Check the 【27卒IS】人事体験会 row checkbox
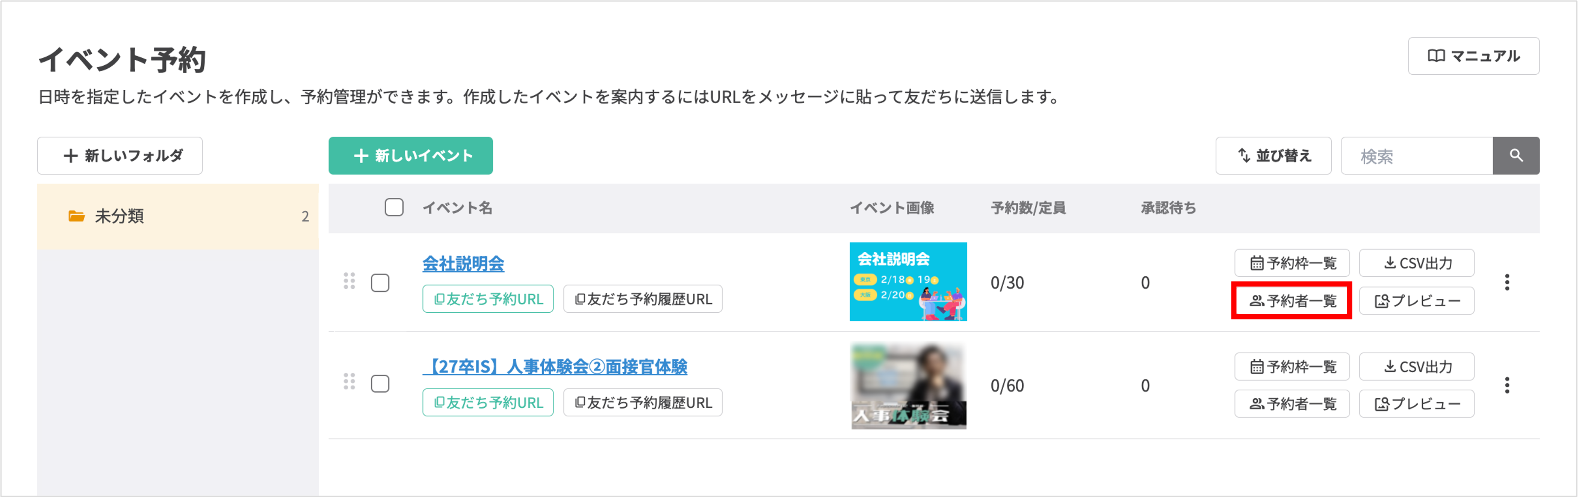The image size is (1579, 497). (x=381, y=385)
